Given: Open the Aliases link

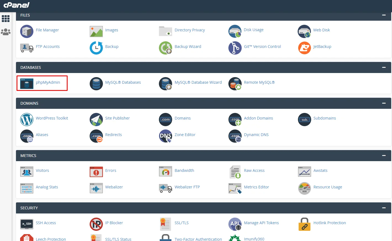Looking at the screenshot, I should coord(42,135).
